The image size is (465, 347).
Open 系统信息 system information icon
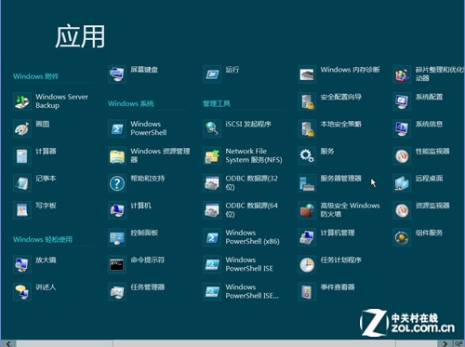pos(402,128)
